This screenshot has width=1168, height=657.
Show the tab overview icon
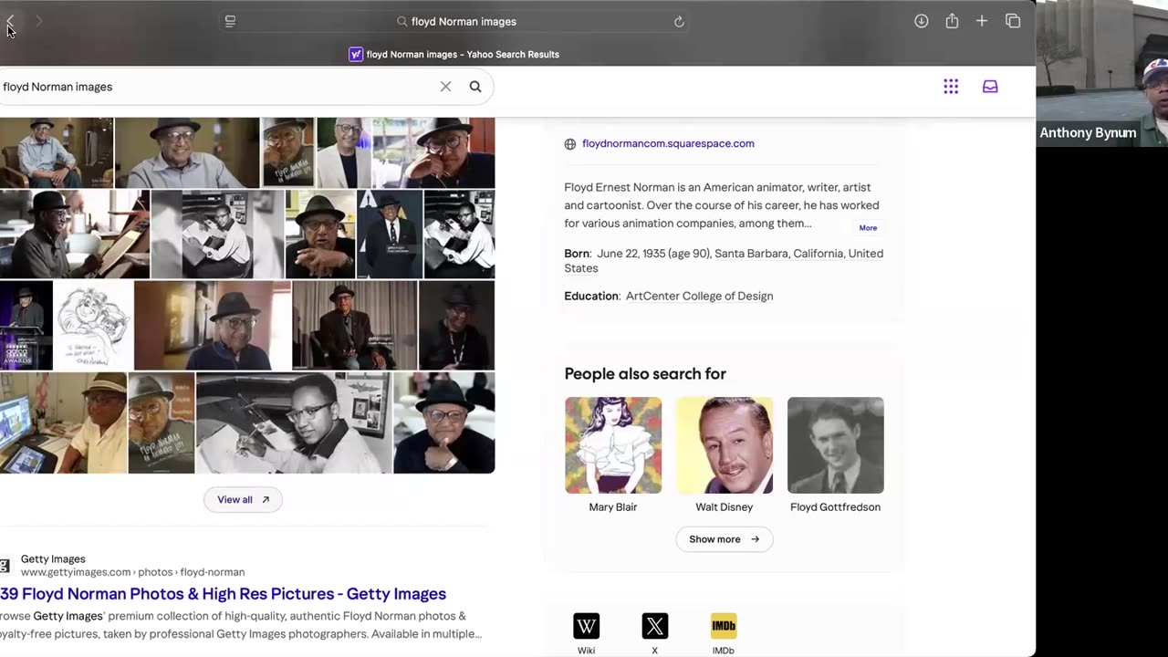[1013, 21]
